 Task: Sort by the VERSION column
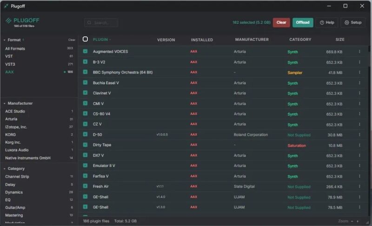point(166,40)
